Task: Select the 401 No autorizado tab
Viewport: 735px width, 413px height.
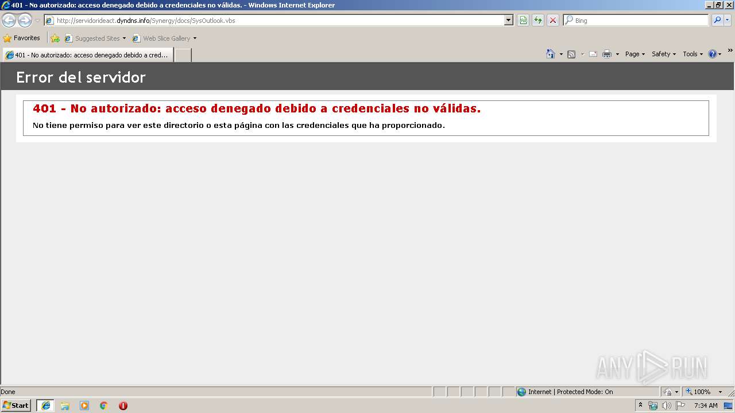Action: click(x=88, y=55)
